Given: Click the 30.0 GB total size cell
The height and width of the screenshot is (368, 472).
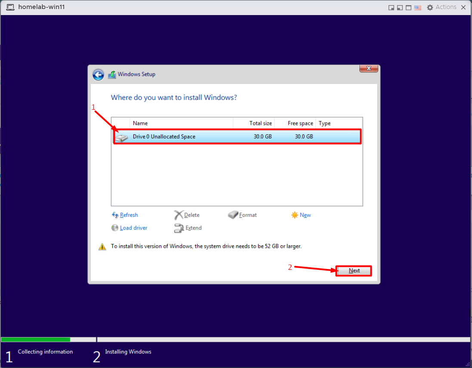Looking at the screenshot, I should click(262, 137).
